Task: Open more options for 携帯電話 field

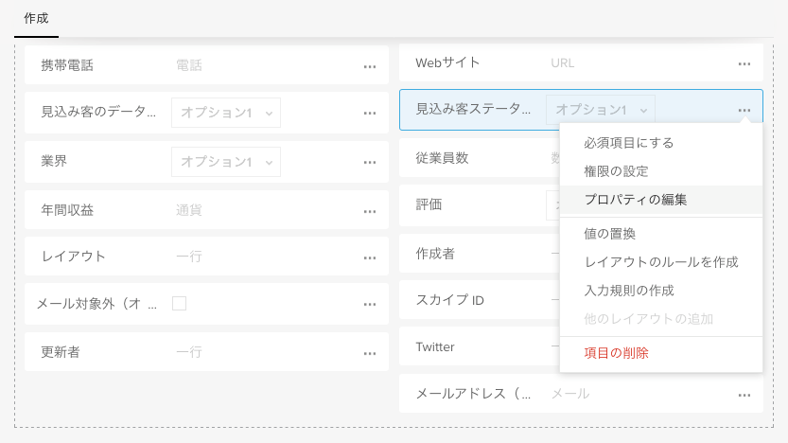Action: [370, 66]
